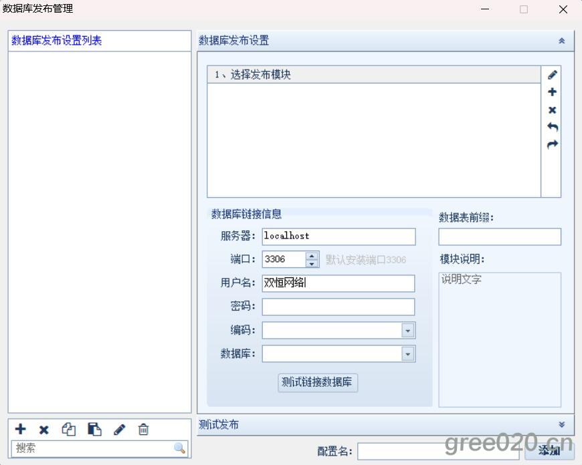Click the 添加 button

click(x=549, y=450)
